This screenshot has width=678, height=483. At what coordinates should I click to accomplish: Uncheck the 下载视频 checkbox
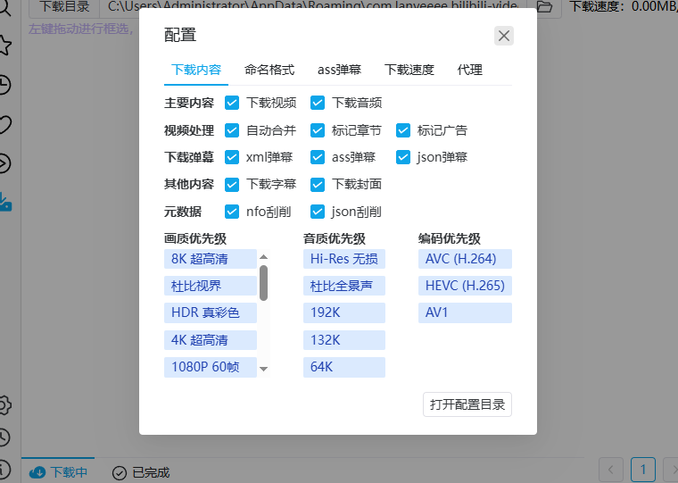point(232,103)
